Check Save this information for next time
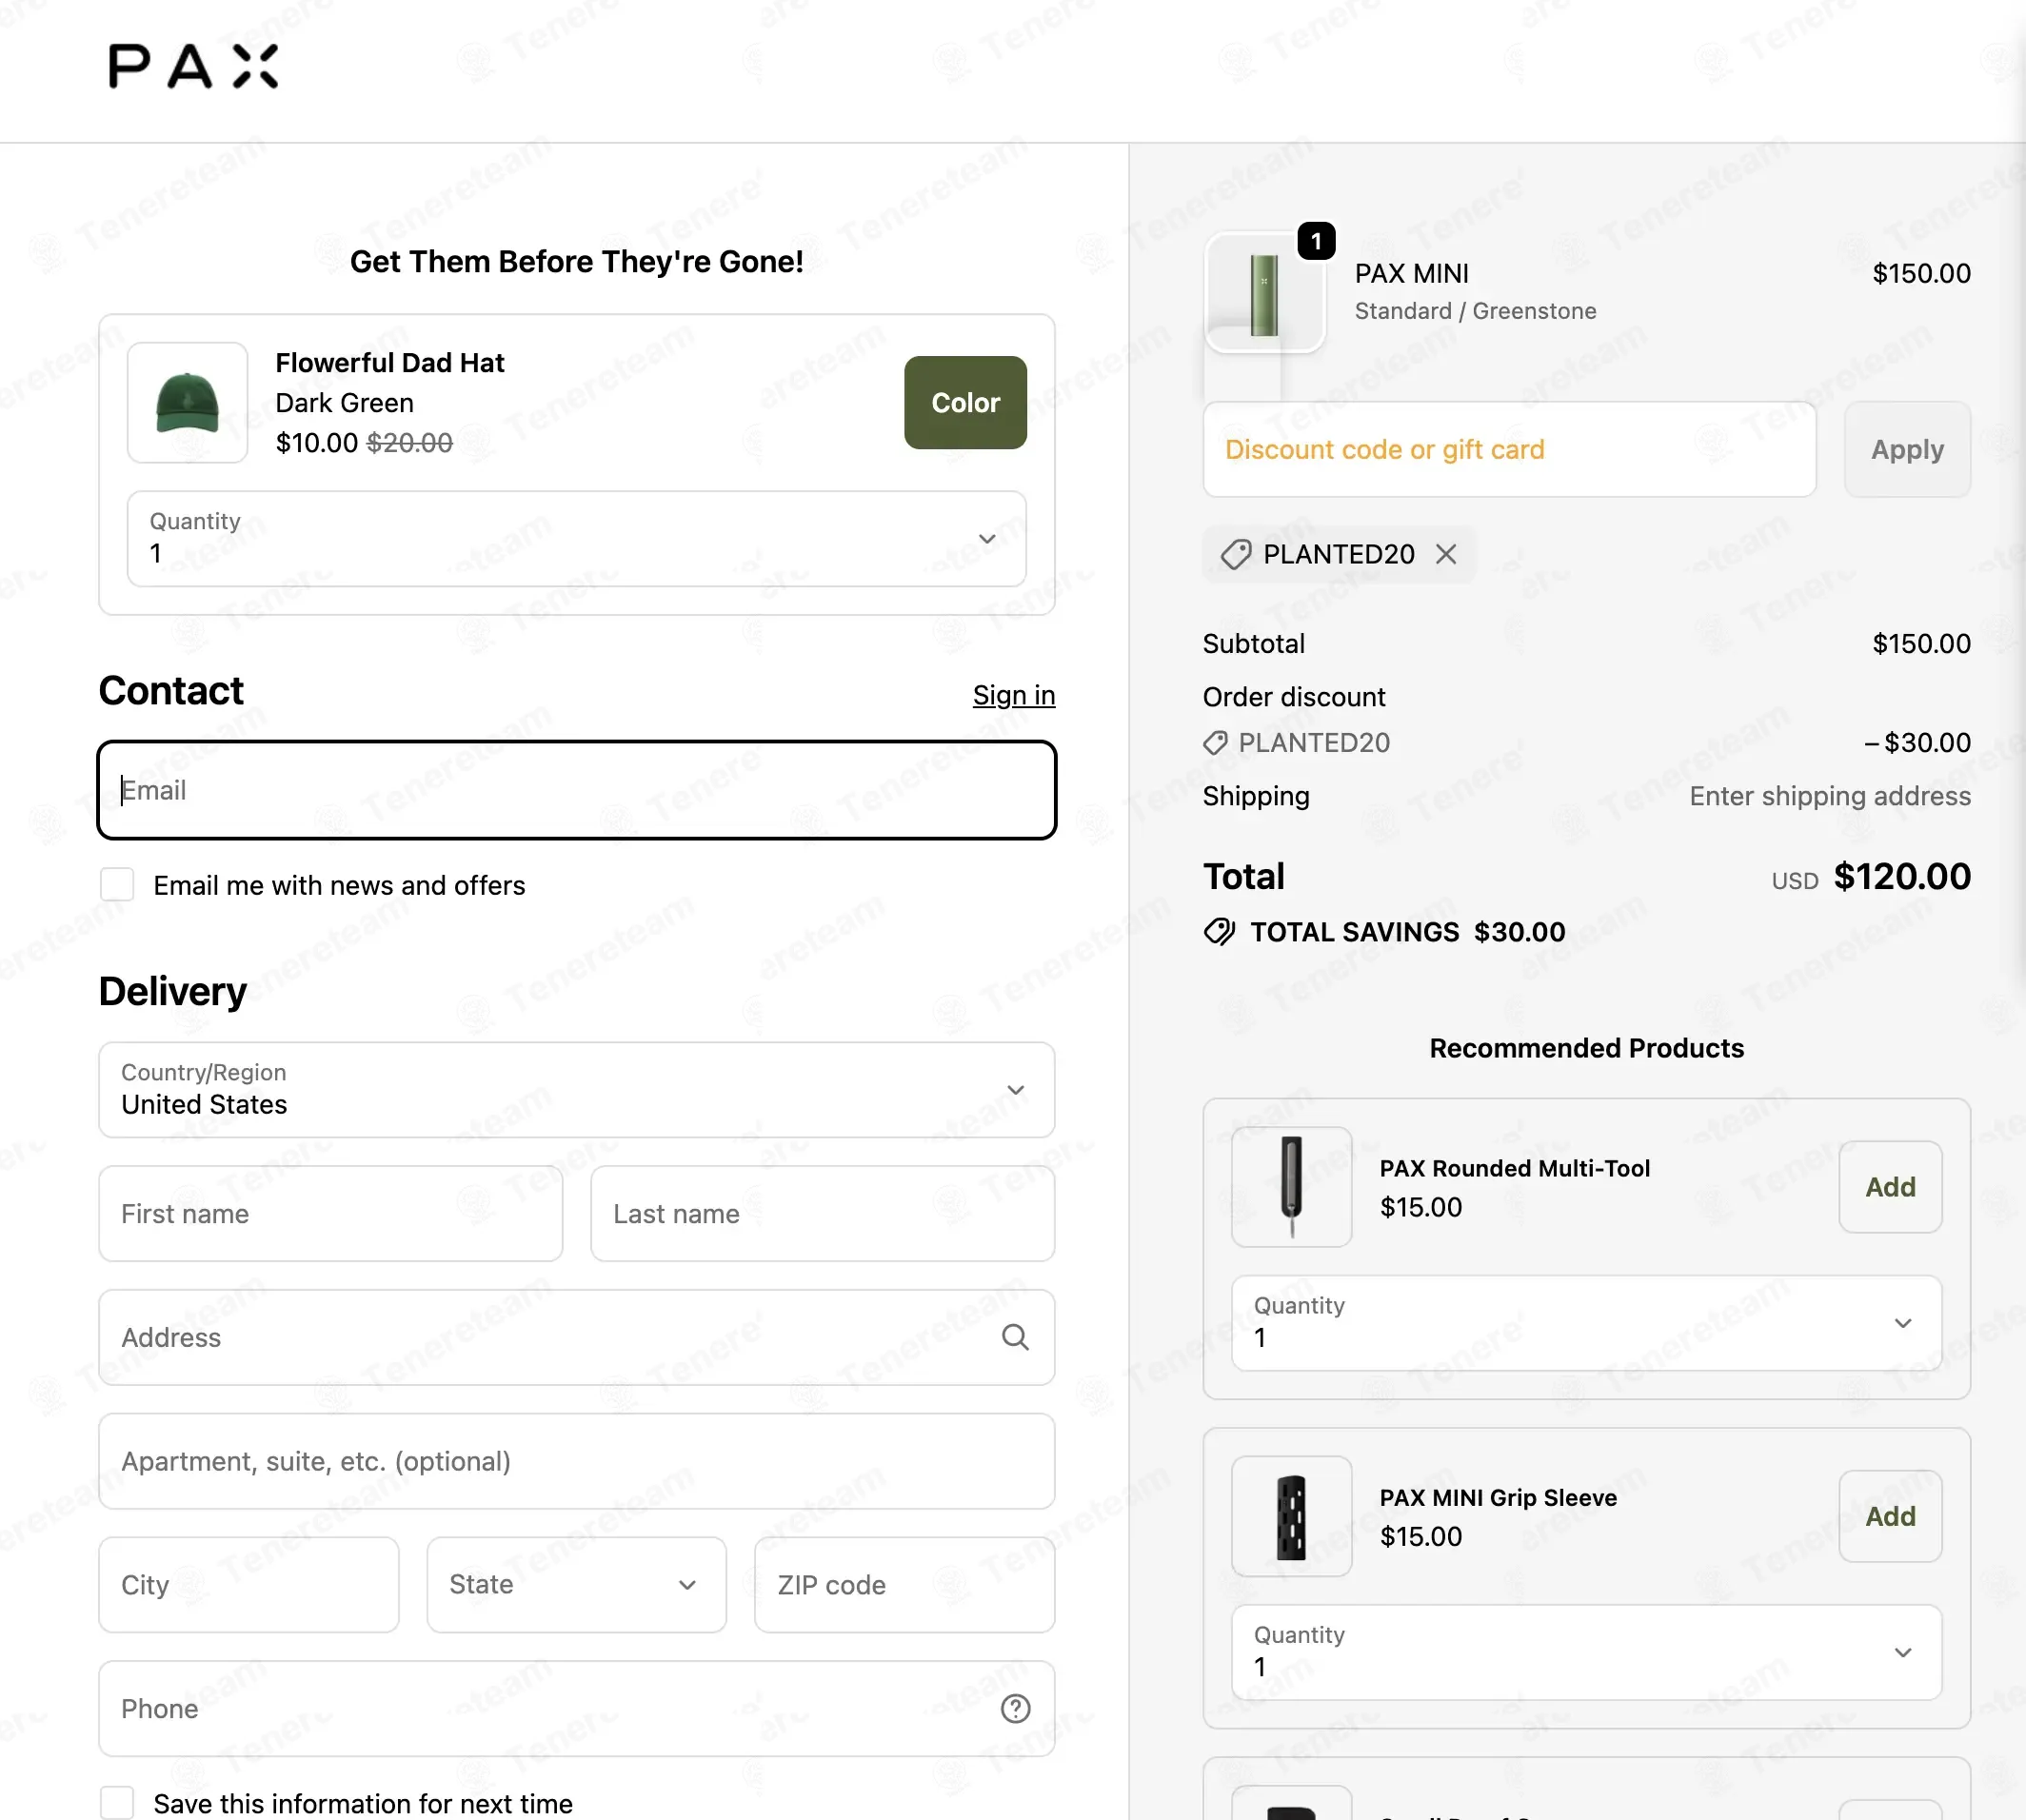The width and height of the screenshot is (2026, 1820). [x=117, y=1803]
